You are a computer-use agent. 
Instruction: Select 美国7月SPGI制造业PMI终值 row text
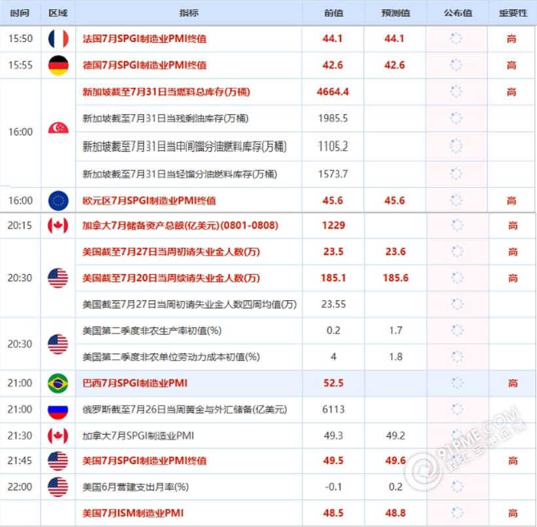click(145, 461)
